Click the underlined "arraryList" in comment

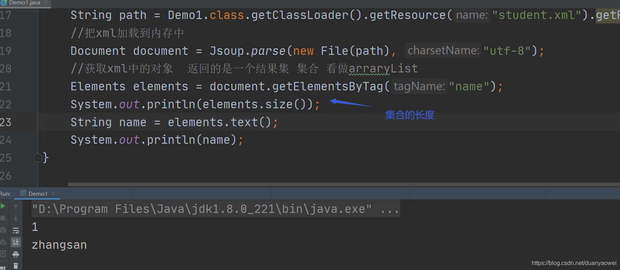(x=383, y=68)
